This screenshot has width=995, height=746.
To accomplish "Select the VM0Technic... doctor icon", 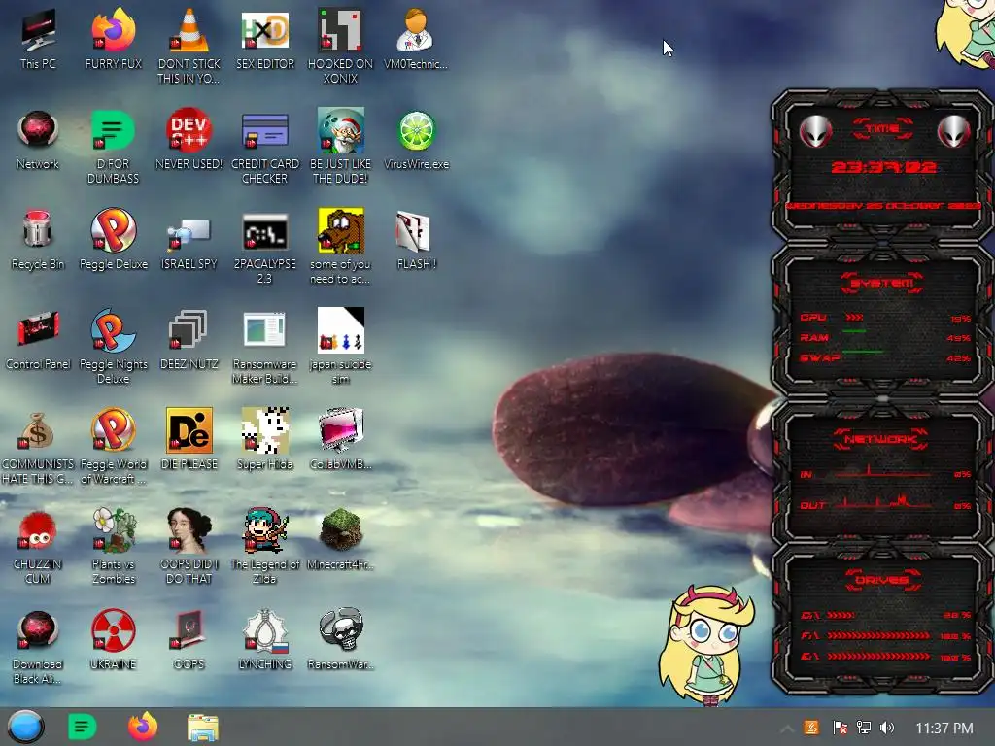I will tap(416, 39).
